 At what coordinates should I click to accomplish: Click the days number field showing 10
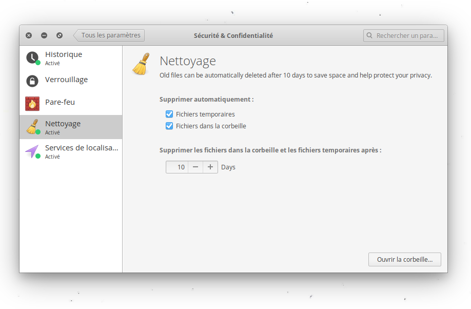177,167
